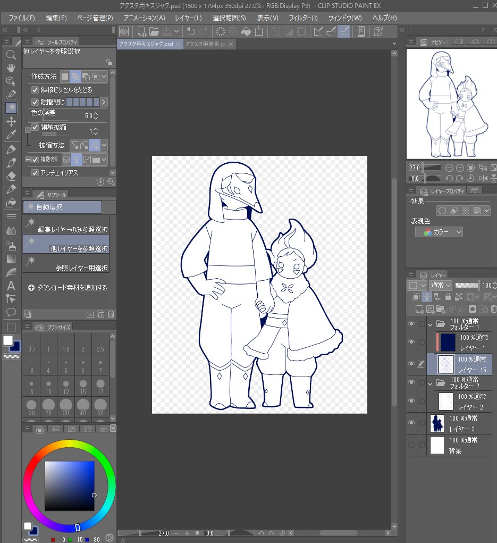Click ダウンロード素材を追加する
497x543 pixels.
(68, 287)
